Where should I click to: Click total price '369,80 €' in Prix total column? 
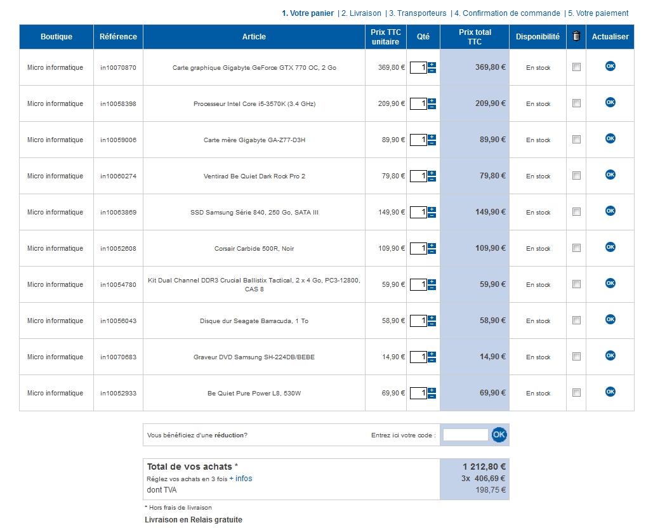pos(491,67)
